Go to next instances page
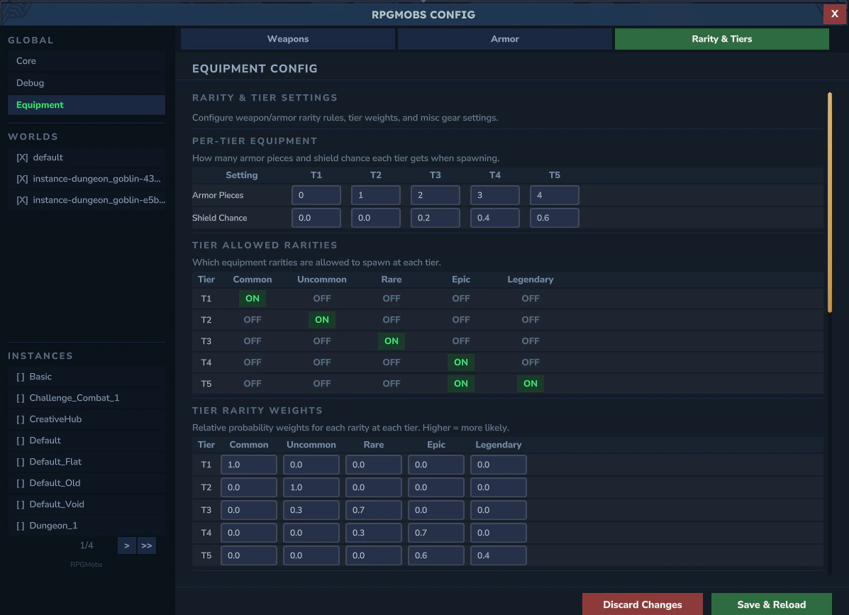Viewport: 849px width, 615px height. point(127,545)
